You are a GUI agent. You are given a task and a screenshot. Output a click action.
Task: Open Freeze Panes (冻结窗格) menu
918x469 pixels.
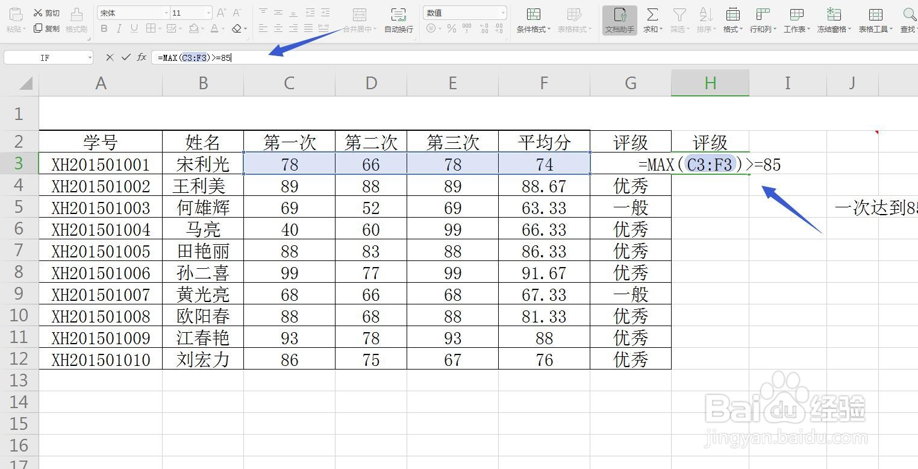(x=834, y=20)
